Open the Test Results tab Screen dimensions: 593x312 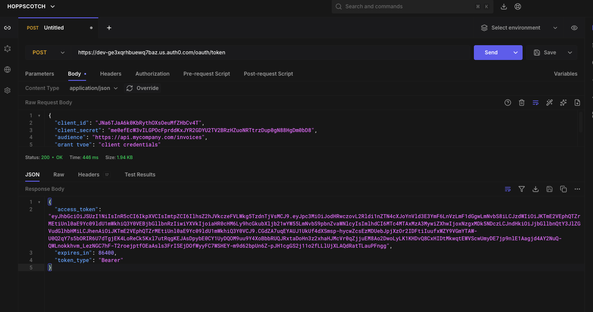(x=140, y=175)
